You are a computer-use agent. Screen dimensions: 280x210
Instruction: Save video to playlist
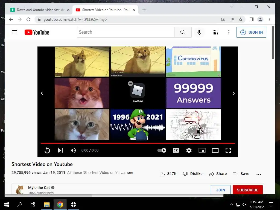[x=241, y=174]
